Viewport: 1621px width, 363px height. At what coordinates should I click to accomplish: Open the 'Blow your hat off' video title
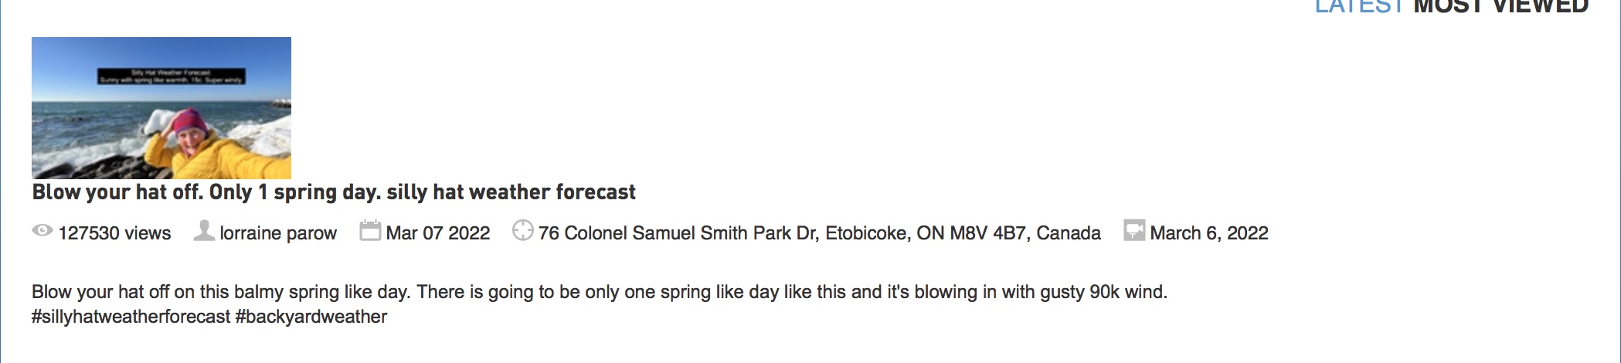pos(334,192)
